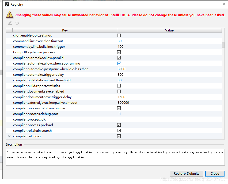The height and width of the screenshot is (184, 228).
Task: Enable compiler.build.report.statistics checkbox
Action: tap(119, 86)
